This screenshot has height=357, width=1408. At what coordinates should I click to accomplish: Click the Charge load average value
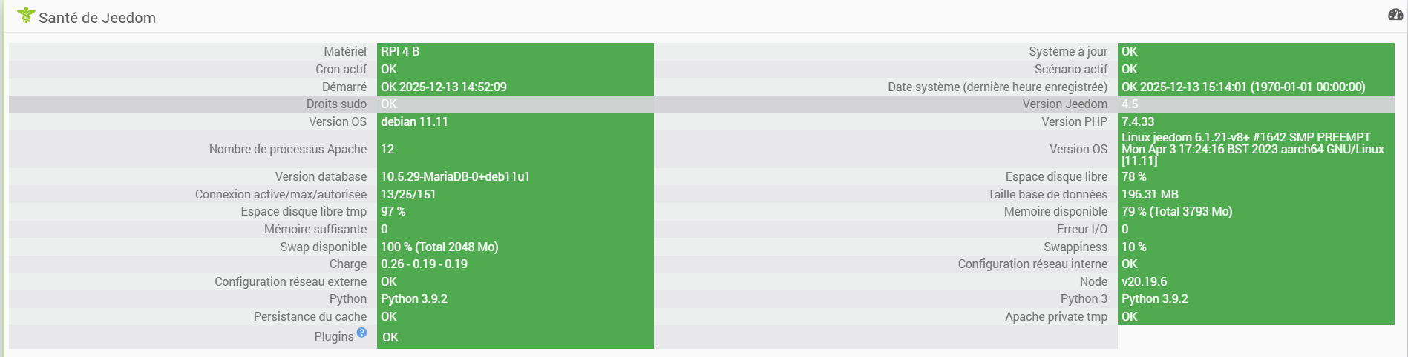(x=424, y=264)
